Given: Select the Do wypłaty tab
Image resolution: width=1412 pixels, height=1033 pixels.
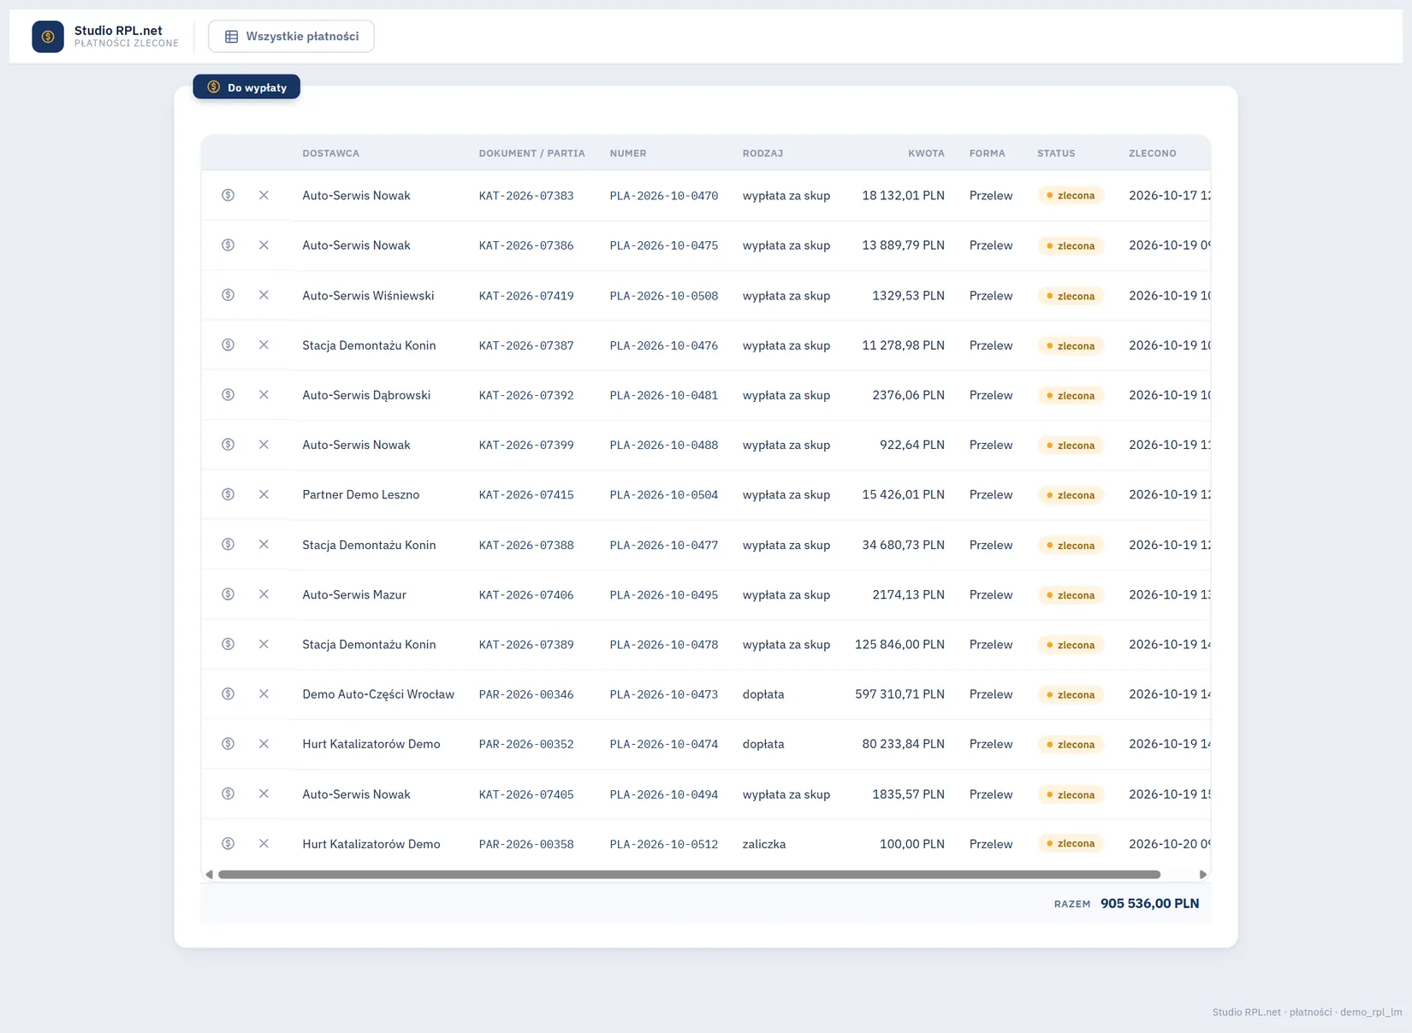Looking at the screenshot, I should [246, 87].
